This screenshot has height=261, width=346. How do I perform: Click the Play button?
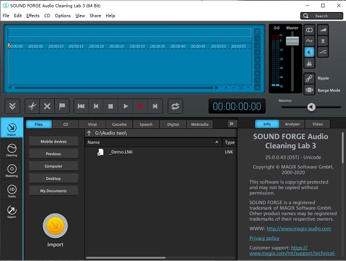pos(126,106)
